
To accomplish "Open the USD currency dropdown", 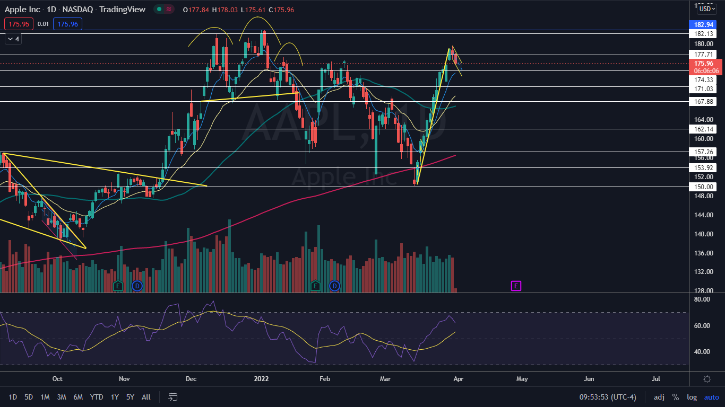I will coord(707,8).
